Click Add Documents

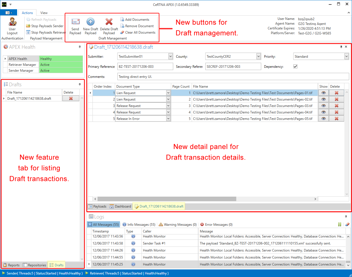pyautogui.click(x=135, y=20)
